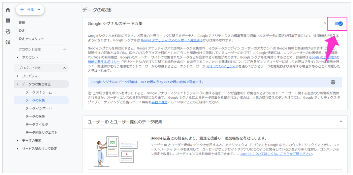353x175 pixels.
Task: Open データ削除リクエスト in the sidebar
Action: 41,133
